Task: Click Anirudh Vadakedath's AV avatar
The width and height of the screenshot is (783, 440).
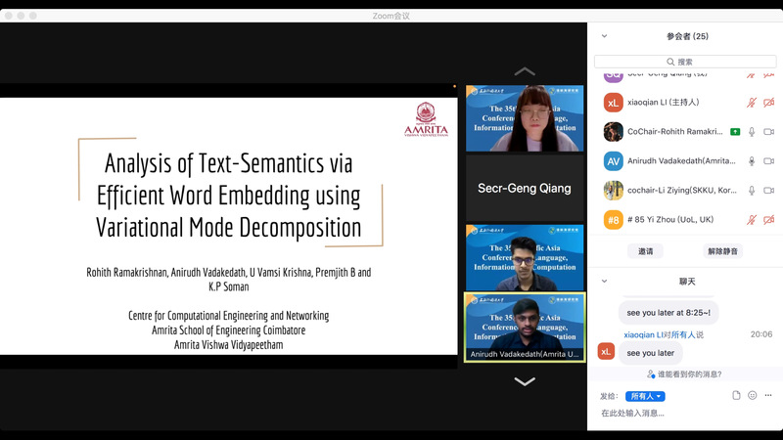Action: point(614,161)
